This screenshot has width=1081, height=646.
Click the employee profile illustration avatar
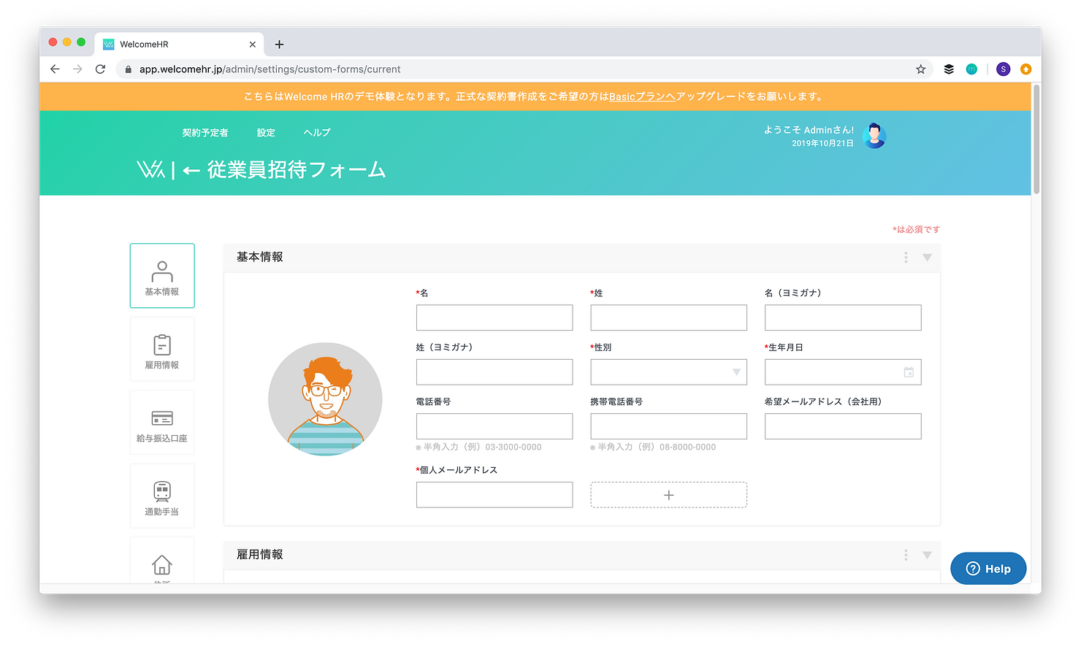(325, 399)
